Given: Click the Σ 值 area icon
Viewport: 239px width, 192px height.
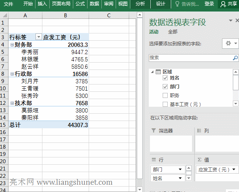Looking at the screenshot, I should (x=199, y=159).
